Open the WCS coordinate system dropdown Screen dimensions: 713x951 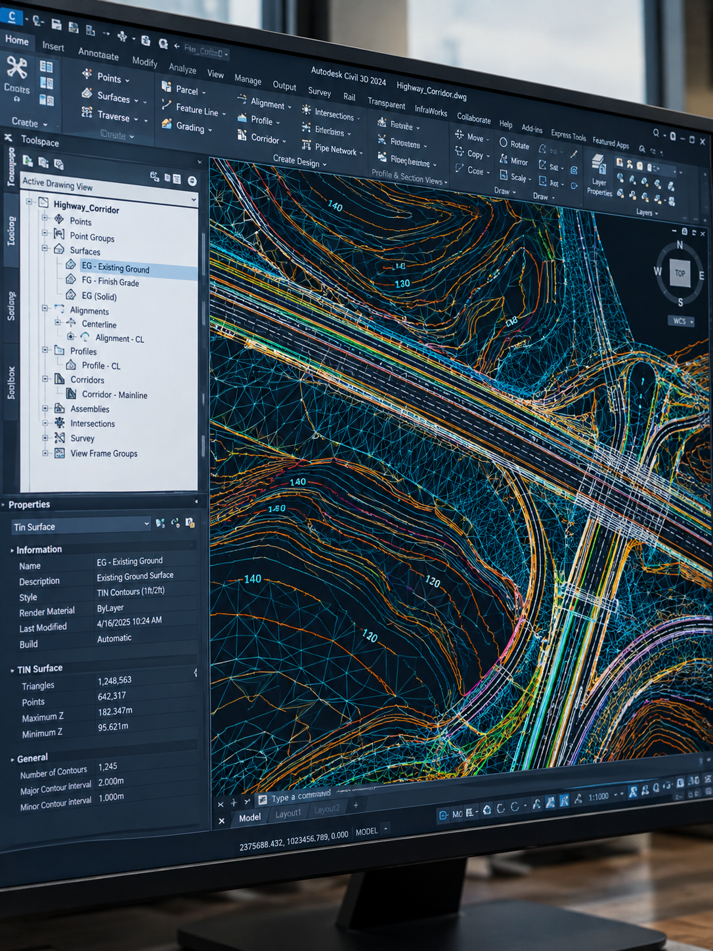point(682,321)
